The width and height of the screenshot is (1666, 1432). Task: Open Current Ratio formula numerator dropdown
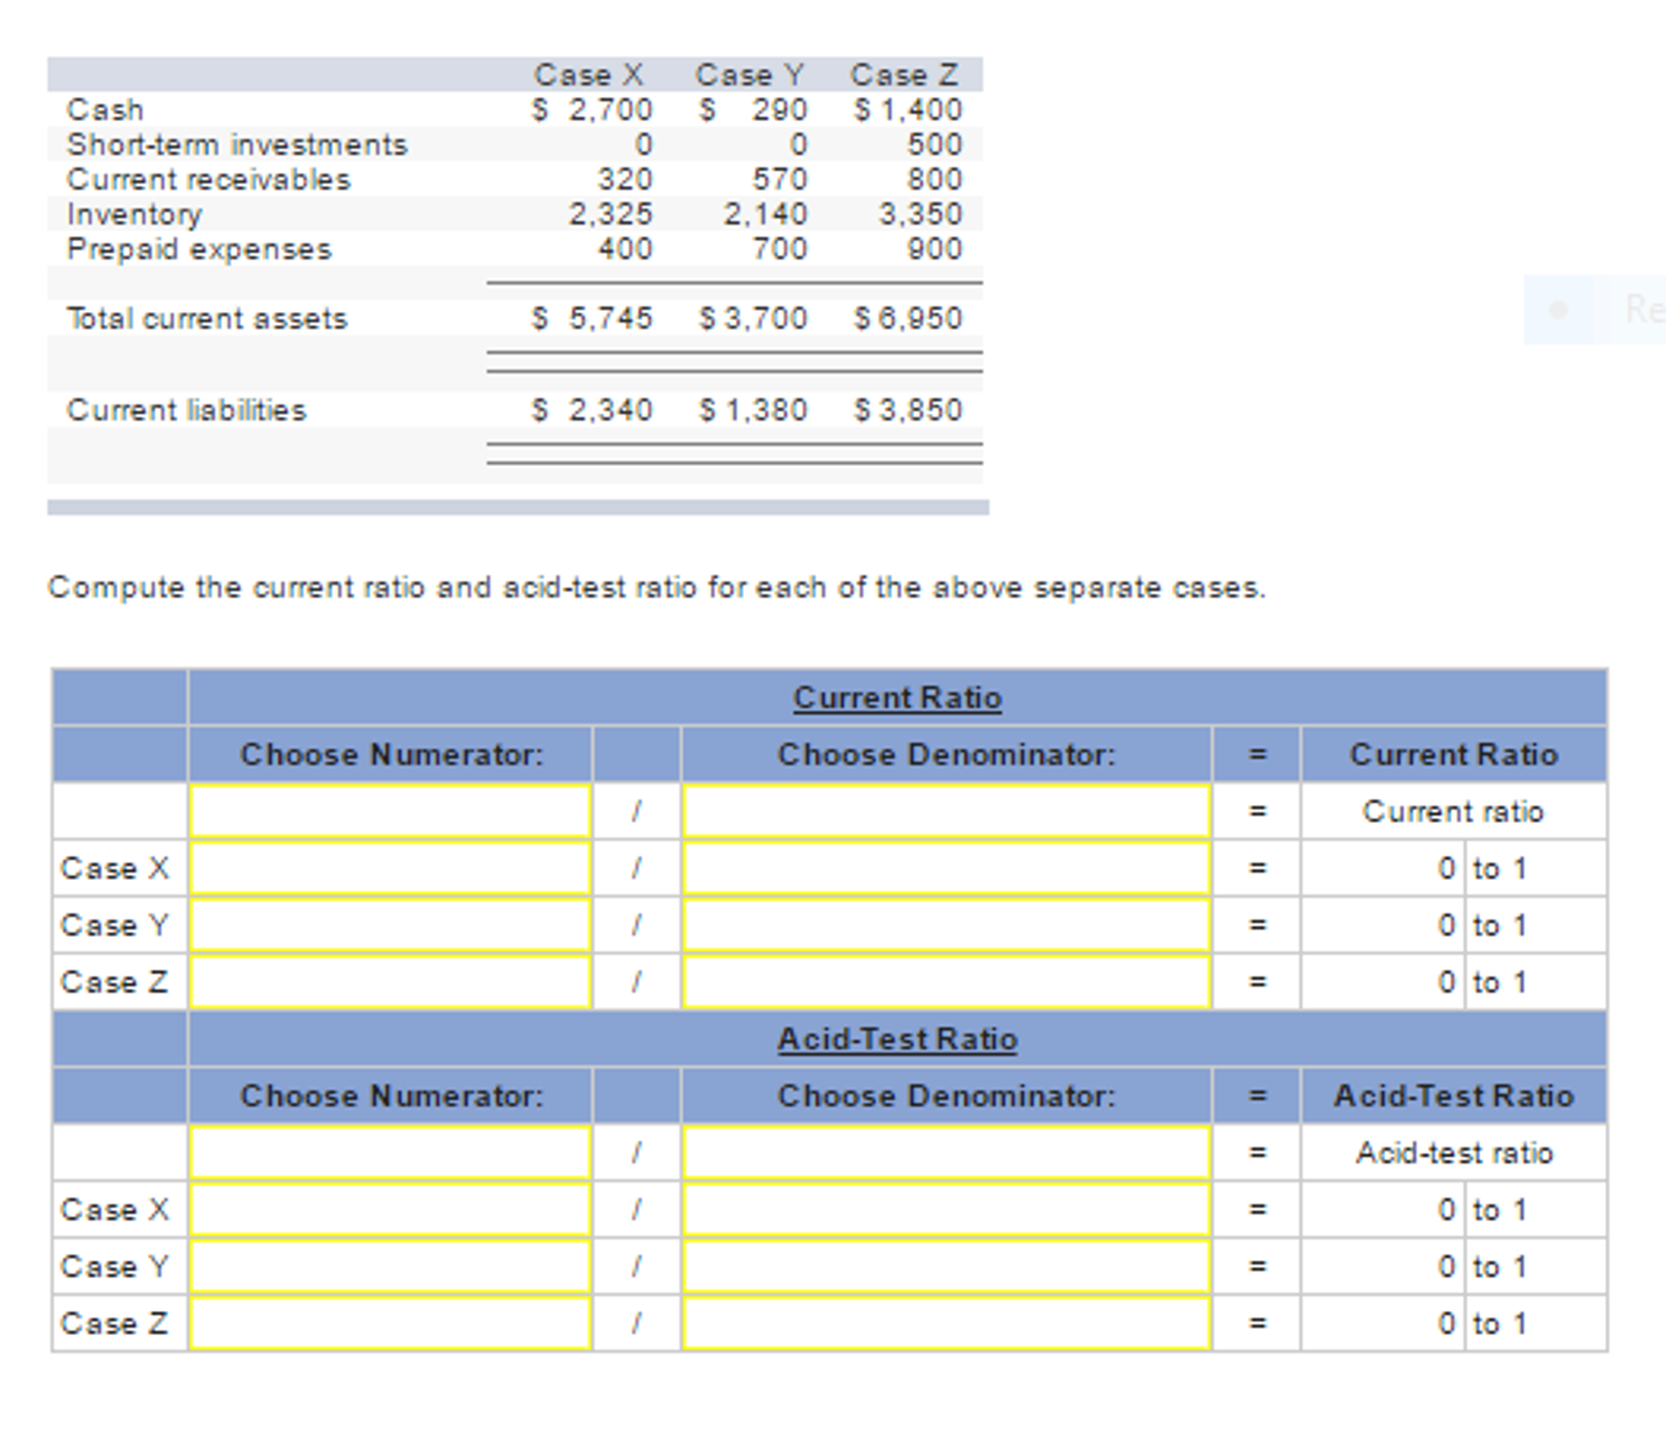tap(390, 811)
